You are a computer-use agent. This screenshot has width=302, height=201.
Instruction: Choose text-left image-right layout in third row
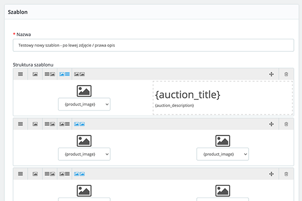pyautogui.click(x=50, y=174)
